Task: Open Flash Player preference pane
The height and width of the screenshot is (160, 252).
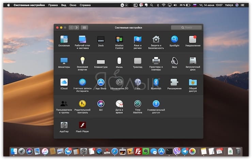Action: pyautogui.click(x=82, y=127)
